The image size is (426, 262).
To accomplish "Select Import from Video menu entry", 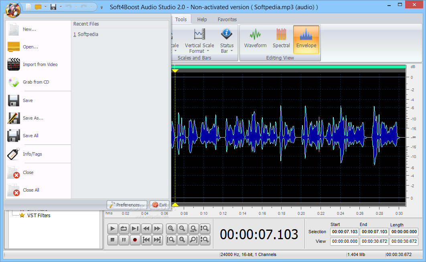I will point(38,64).
